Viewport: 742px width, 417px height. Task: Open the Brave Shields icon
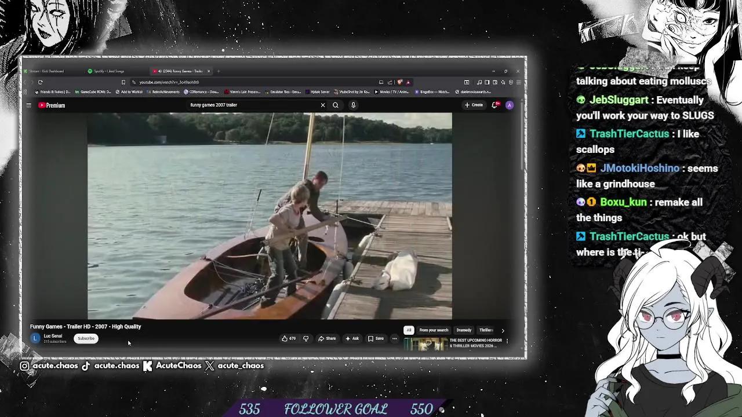point(399,82)
